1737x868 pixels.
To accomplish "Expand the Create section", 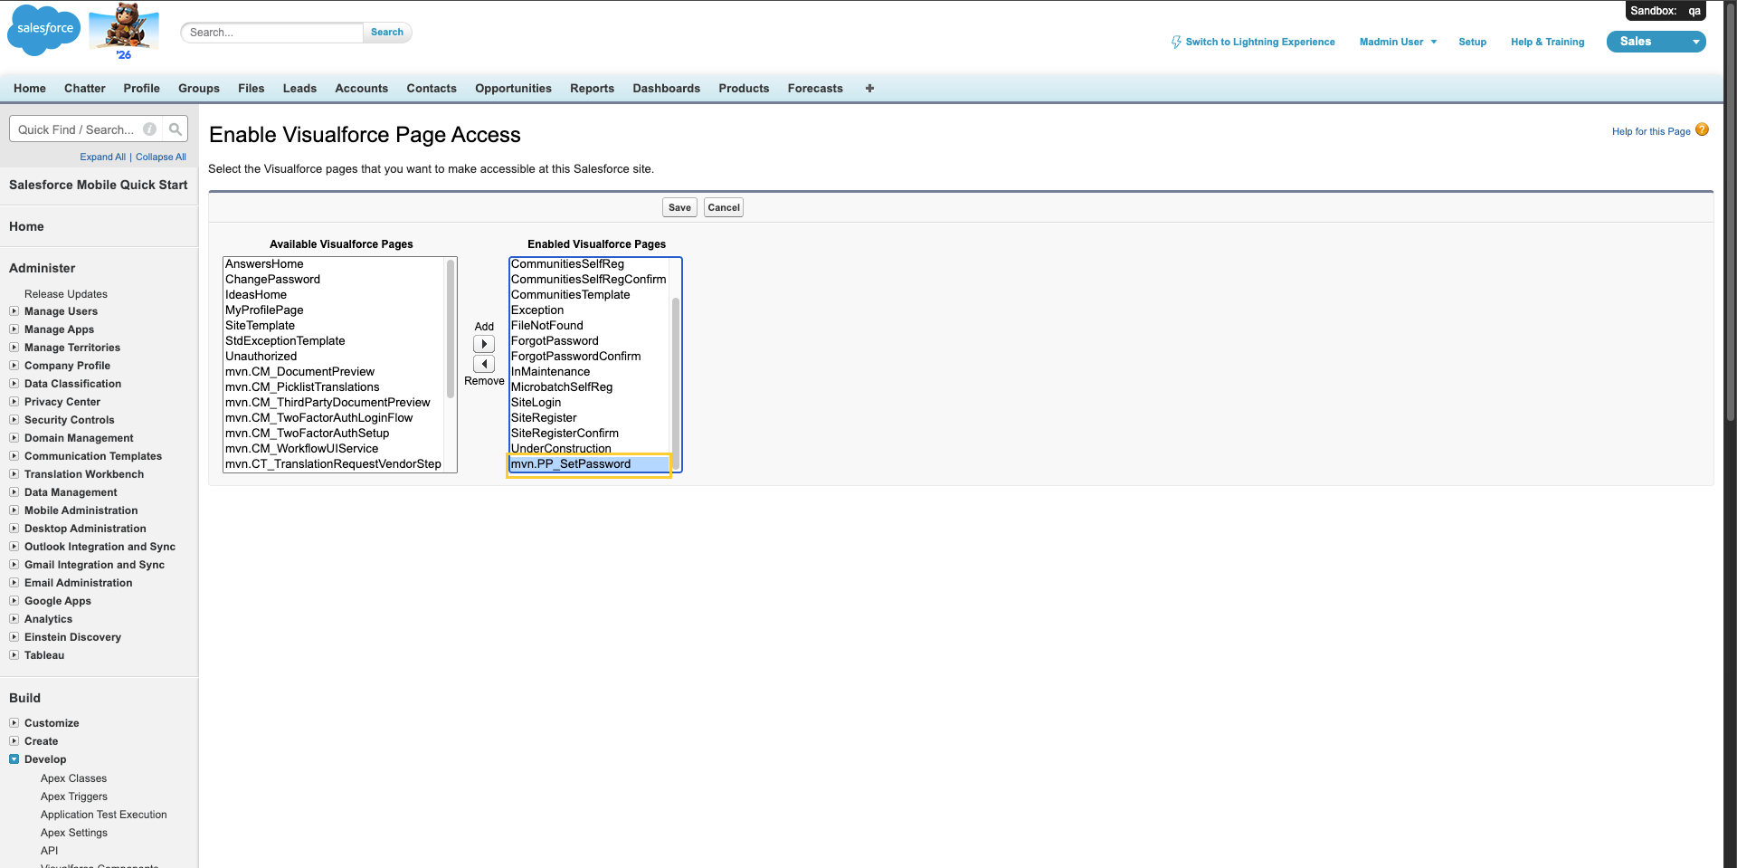I will [x=14, y=740].
